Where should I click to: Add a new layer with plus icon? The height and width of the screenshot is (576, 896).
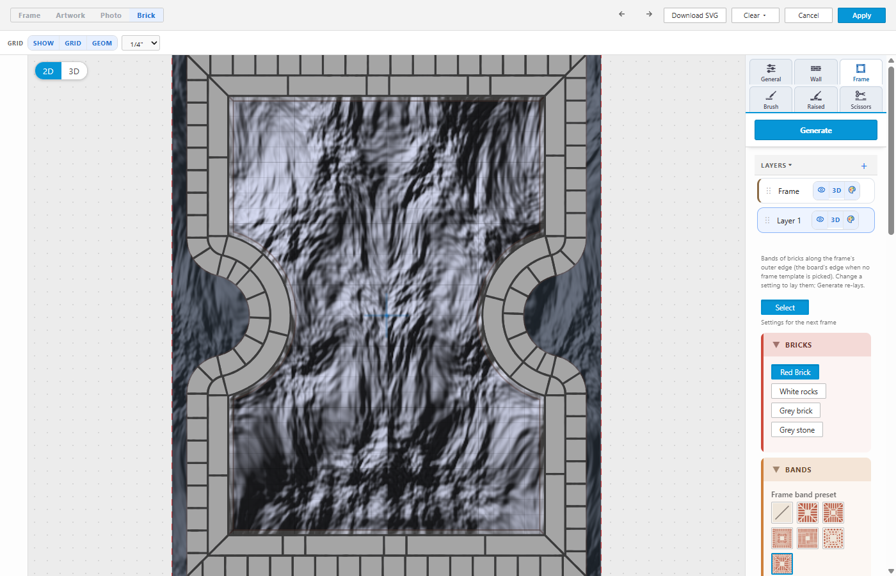(864, 166)
